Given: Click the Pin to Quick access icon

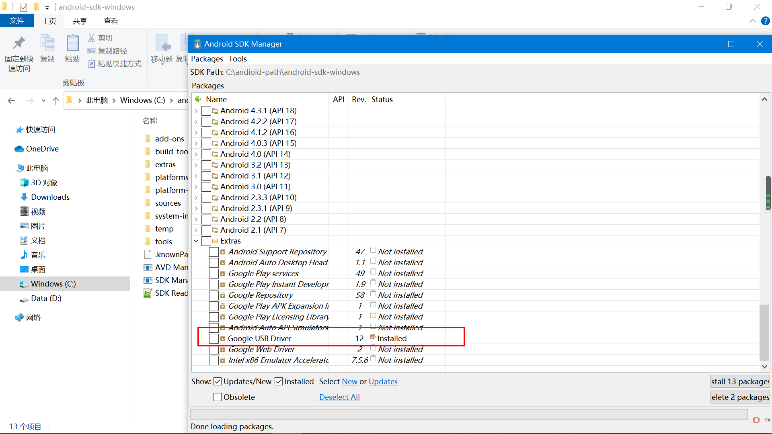Looking at the screenshot, I should point(19,43).
